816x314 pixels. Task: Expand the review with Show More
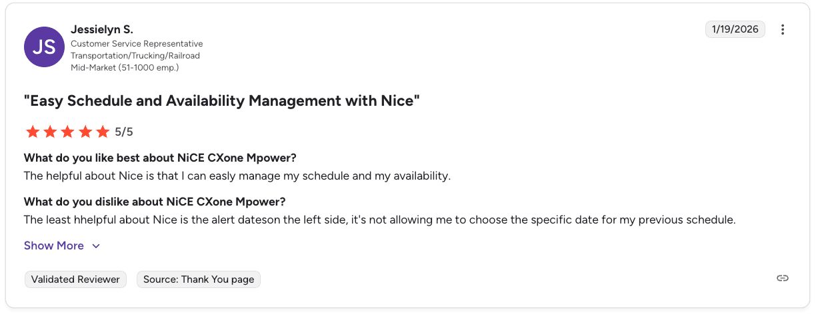tap(54, 245)
